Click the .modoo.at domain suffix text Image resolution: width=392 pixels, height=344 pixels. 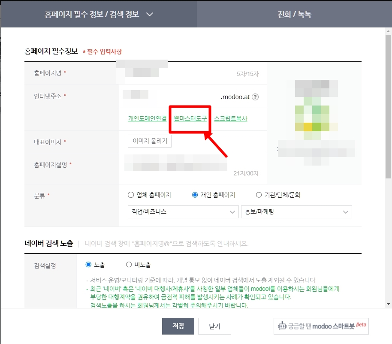tap(235, 97)
